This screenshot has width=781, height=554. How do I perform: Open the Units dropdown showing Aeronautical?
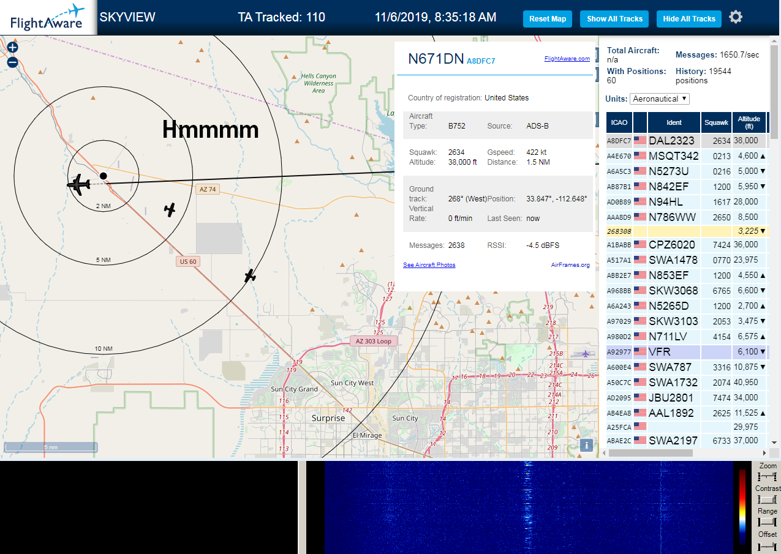[x=660, y=99]
